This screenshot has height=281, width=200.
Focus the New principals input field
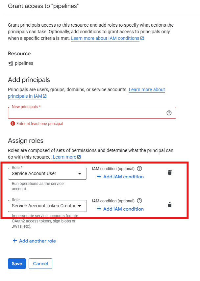click(x=86, y=113)
